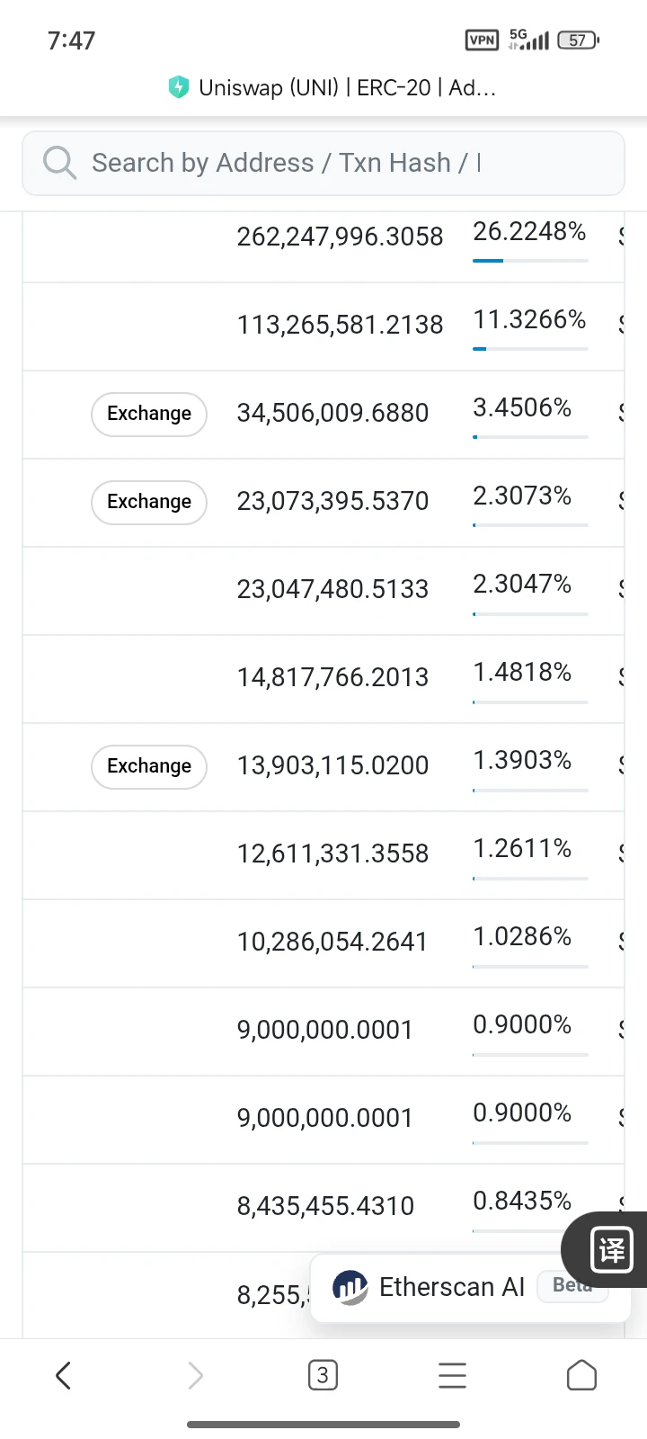
Task: Open the Uniswap (UNI) page title
Action: 347,87
